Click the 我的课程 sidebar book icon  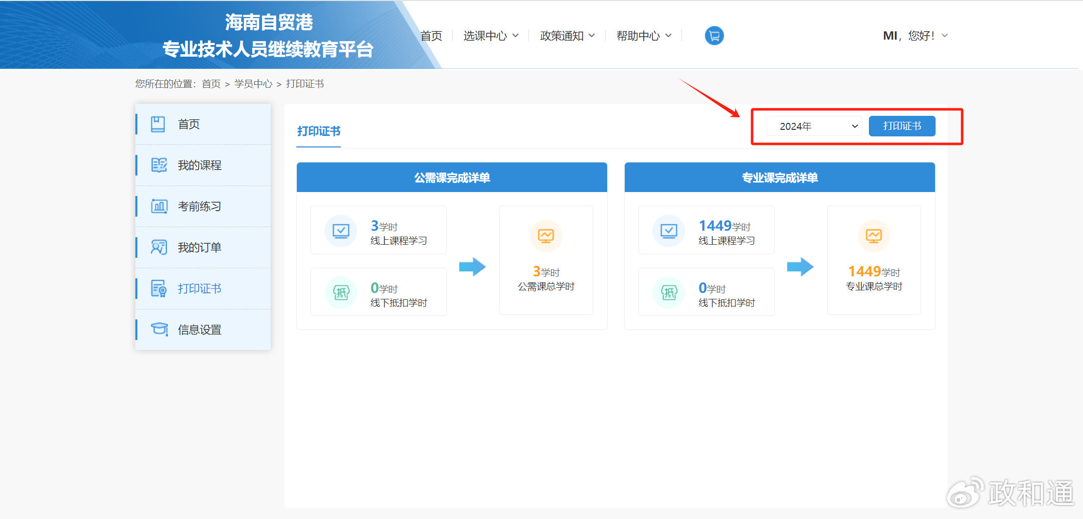[x=159, y=165]
